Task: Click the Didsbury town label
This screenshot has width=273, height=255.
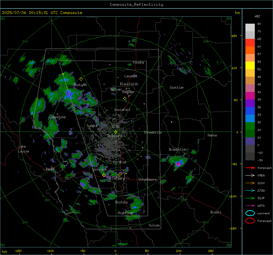Action: [x=115, y=136]
